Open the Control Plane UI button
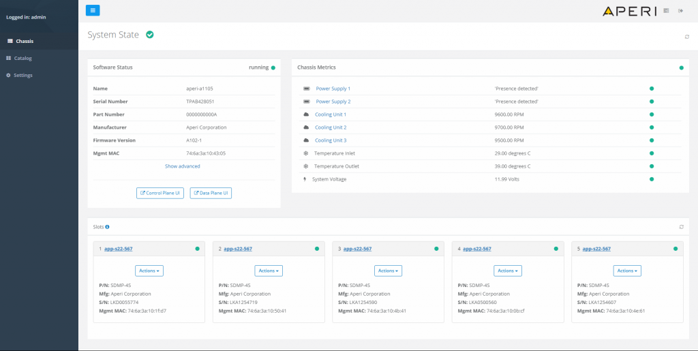This screenshot has width=698, height=351. pyautogui.click(x=160, y=193)
